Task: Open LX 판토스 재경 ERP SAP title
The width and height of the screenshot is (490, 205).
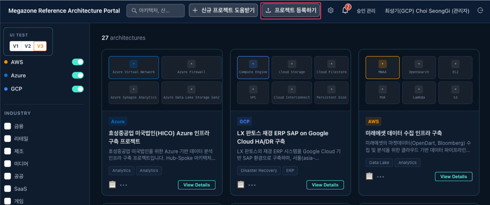Action: coord(283,137)
